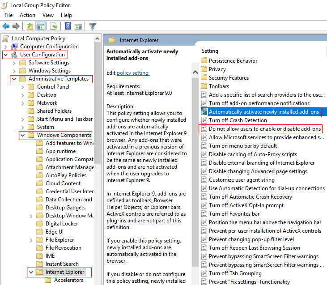Open the View menu
This screenshot has height=285, width=327.
pyautogui.click(x=48, y=15)
